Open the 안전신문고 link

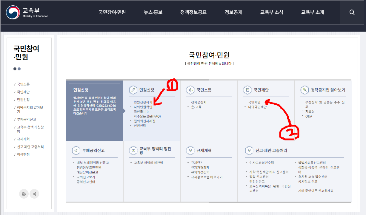pyautogui.click(x=257, y=181)
